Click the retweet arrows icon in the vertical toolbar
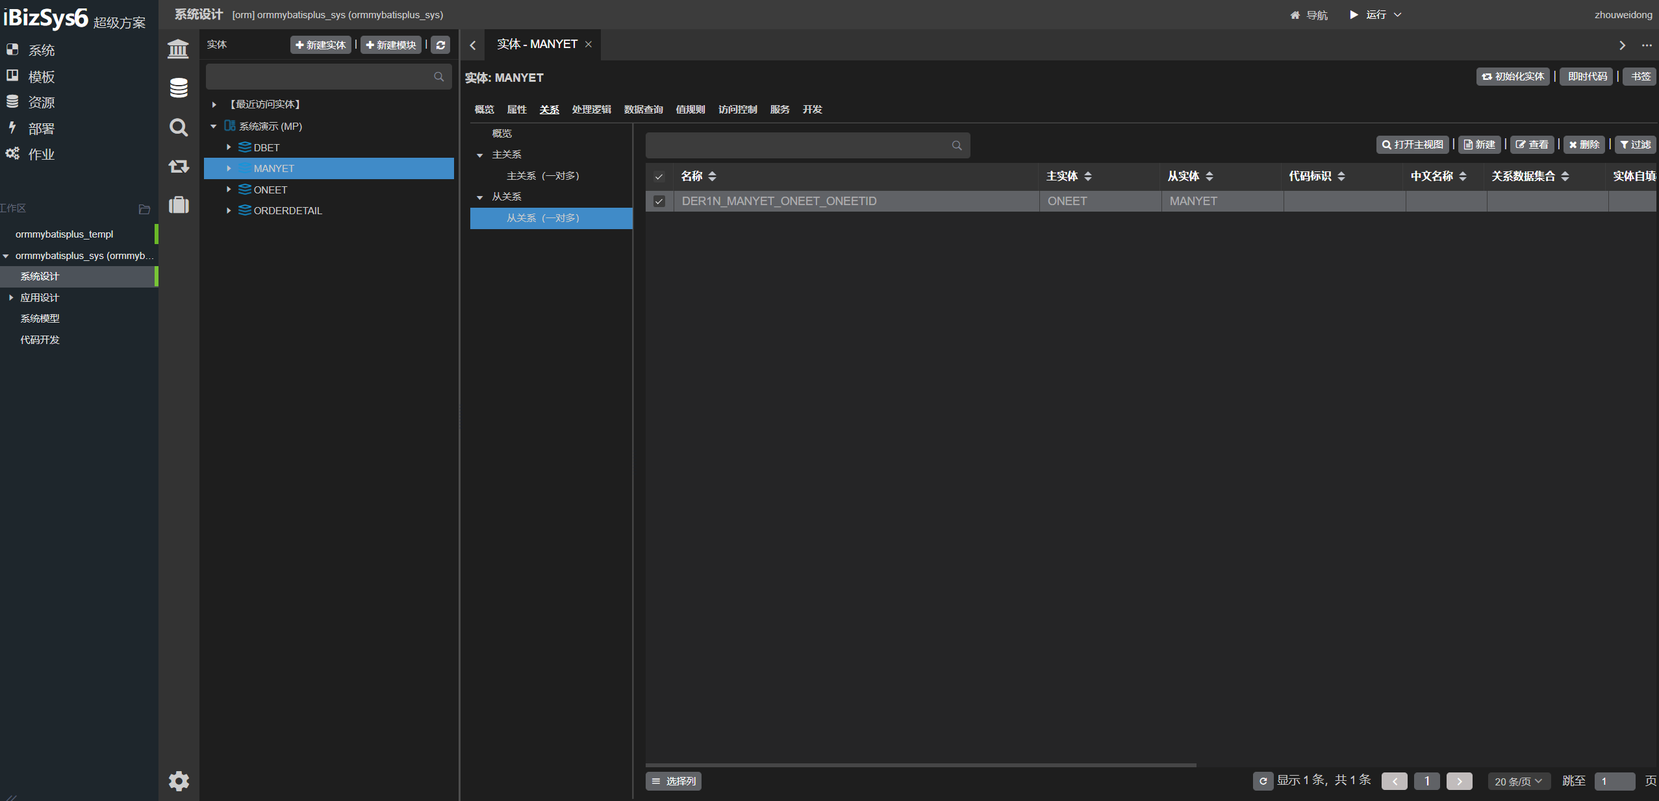This screenshot has width=1659, height=801. pyautogui.click(x=179, y=166)
